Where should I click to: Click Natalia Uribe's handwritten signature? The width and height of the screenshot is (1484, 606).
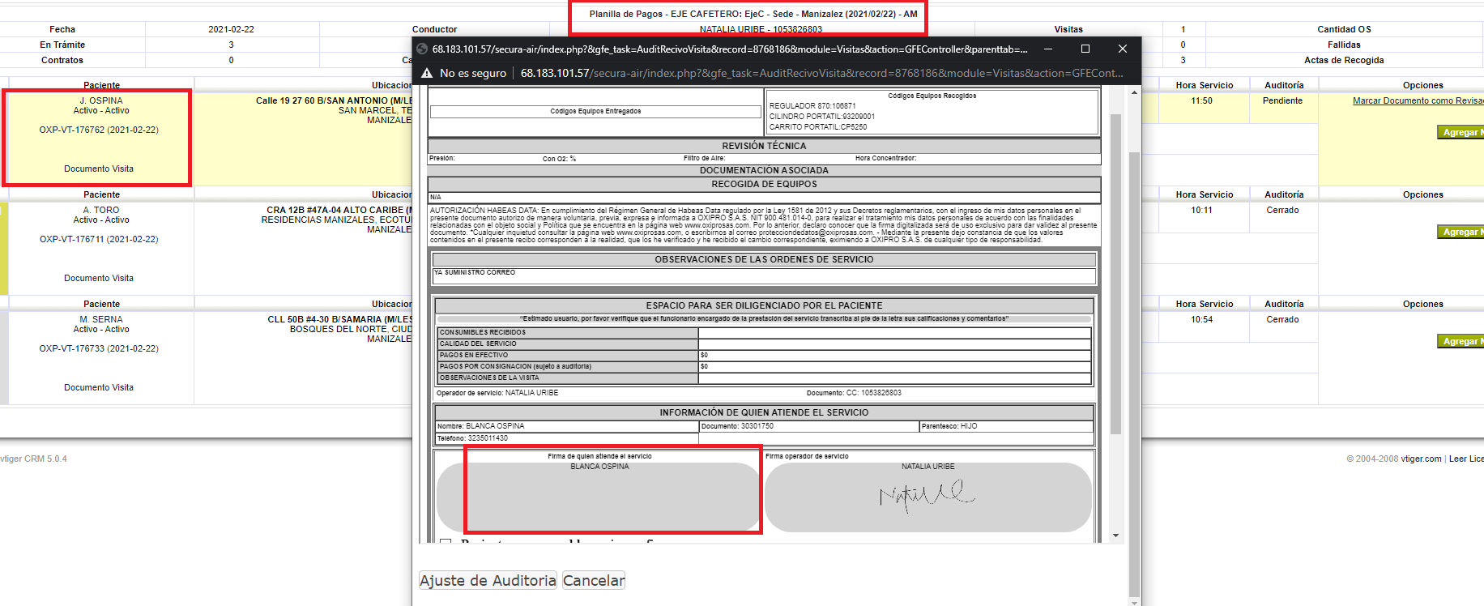tap(927, 494)
